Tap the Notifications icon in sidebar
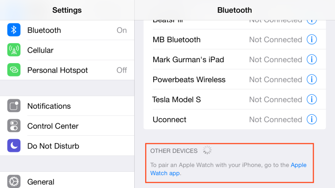The height and width of the screenshot is (188, 335). (14, 105)
